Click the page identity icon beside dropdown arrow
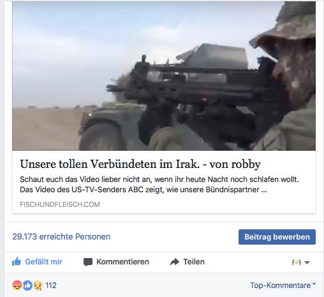 pyautogui.click(x=297, y=263)
